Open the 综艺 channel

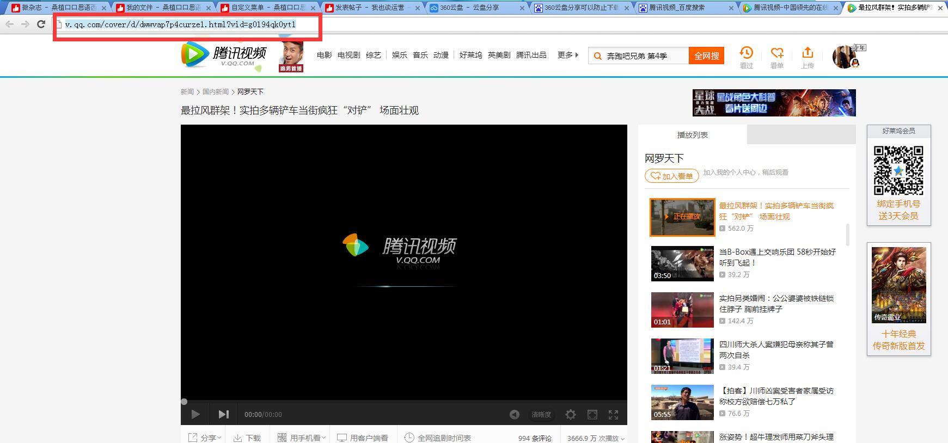pyautogui.click(x=374, y=55)
